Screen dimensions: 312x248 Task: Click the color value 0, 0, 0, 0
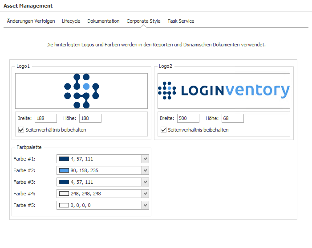[81, 205]
